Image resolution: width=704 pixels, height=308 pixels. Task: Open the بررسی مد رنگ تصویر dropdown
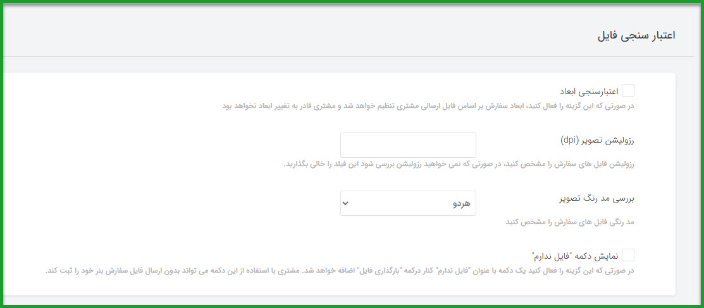(408, 203)
